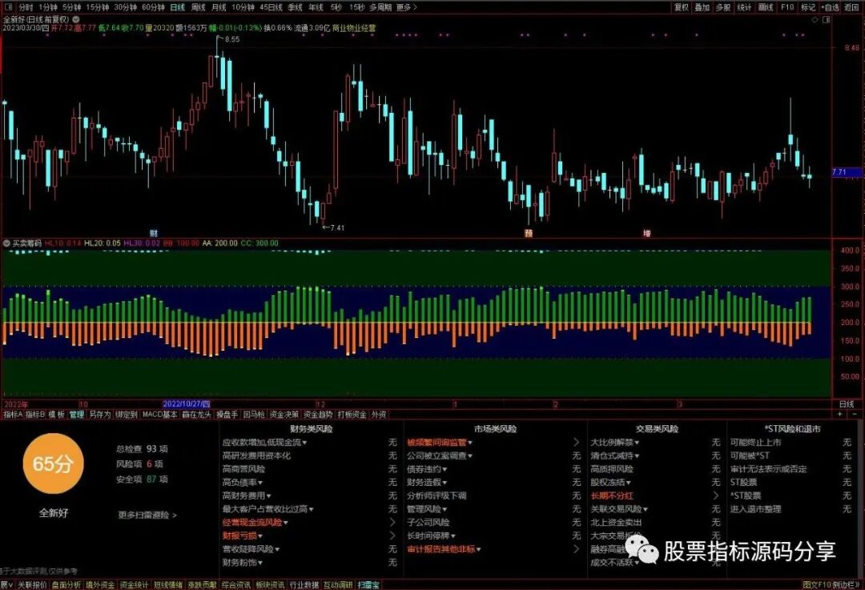Select the MACD基本 indicator
The image size is (865, 590).
pos(159,414)
